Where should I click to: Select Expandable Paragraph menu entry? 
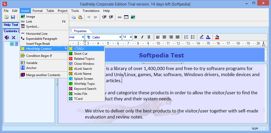click(x=44, y=38)
